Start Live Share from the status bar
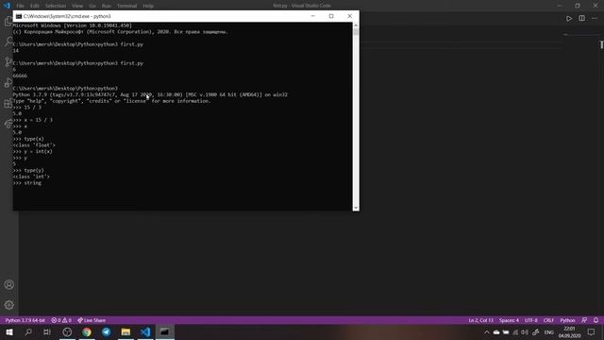 (x=92, y=320)
